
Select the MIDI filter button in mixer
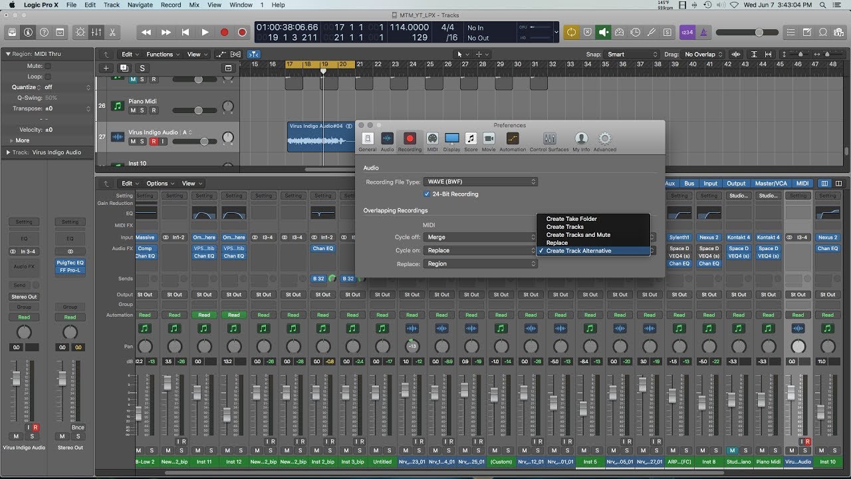tap(802, 184)
